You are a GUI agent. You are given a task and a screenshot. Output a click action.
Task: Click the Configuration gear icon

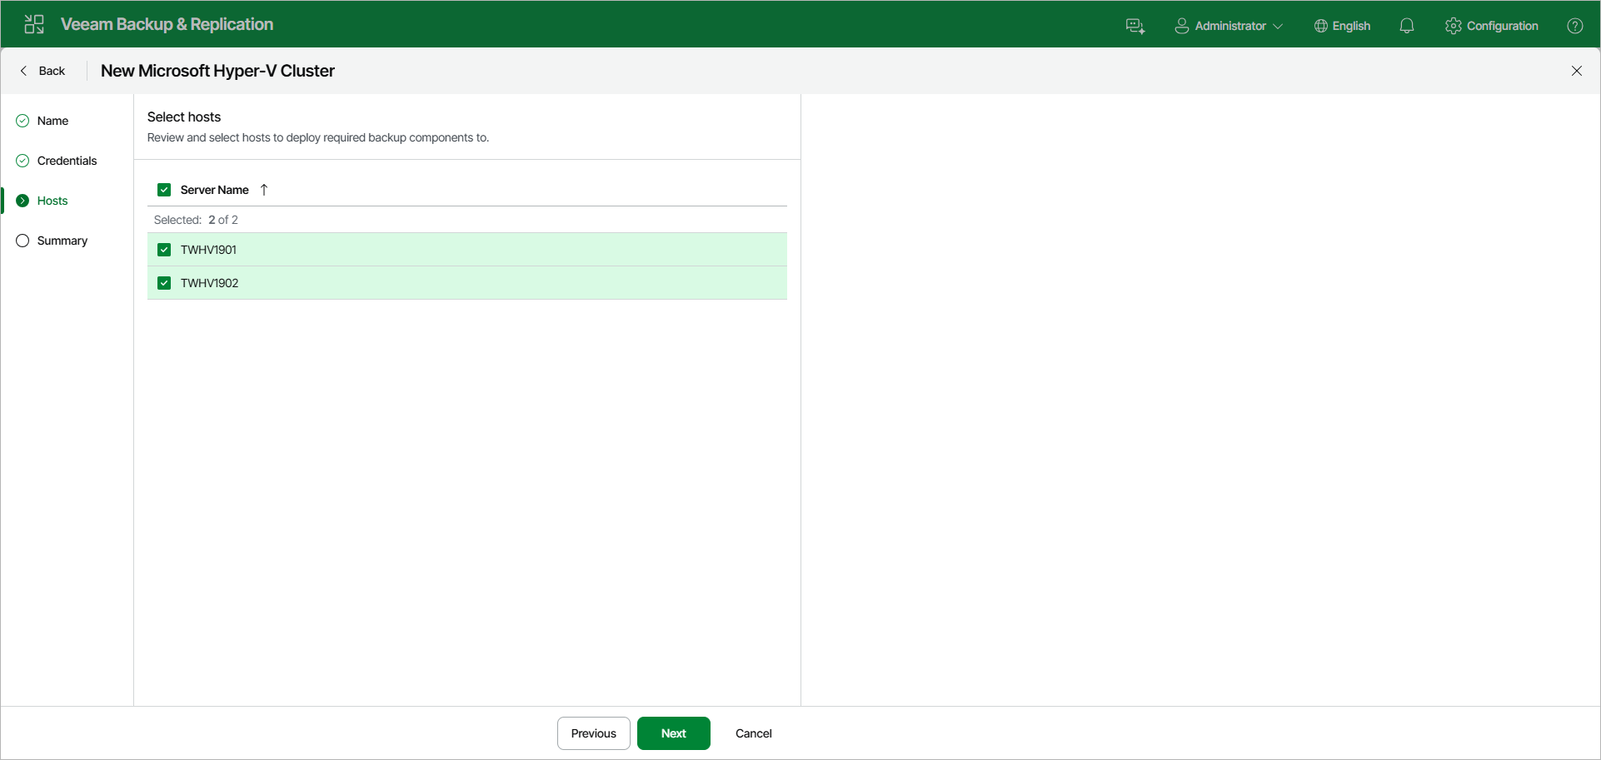coord(1454,26)
